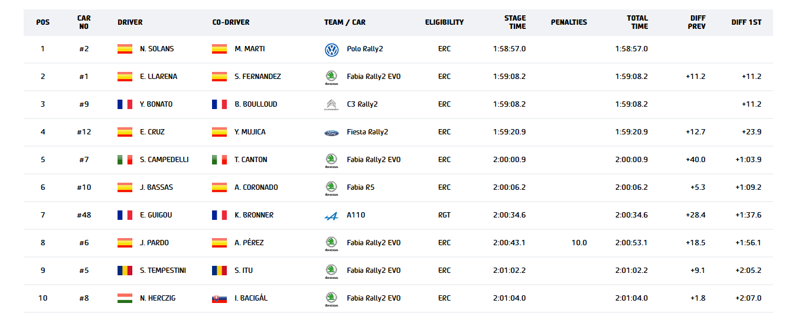Click the Volkswagen logo beside Polo Rally2
Screen dimensions: 795x313
click(x=331, y=50)
